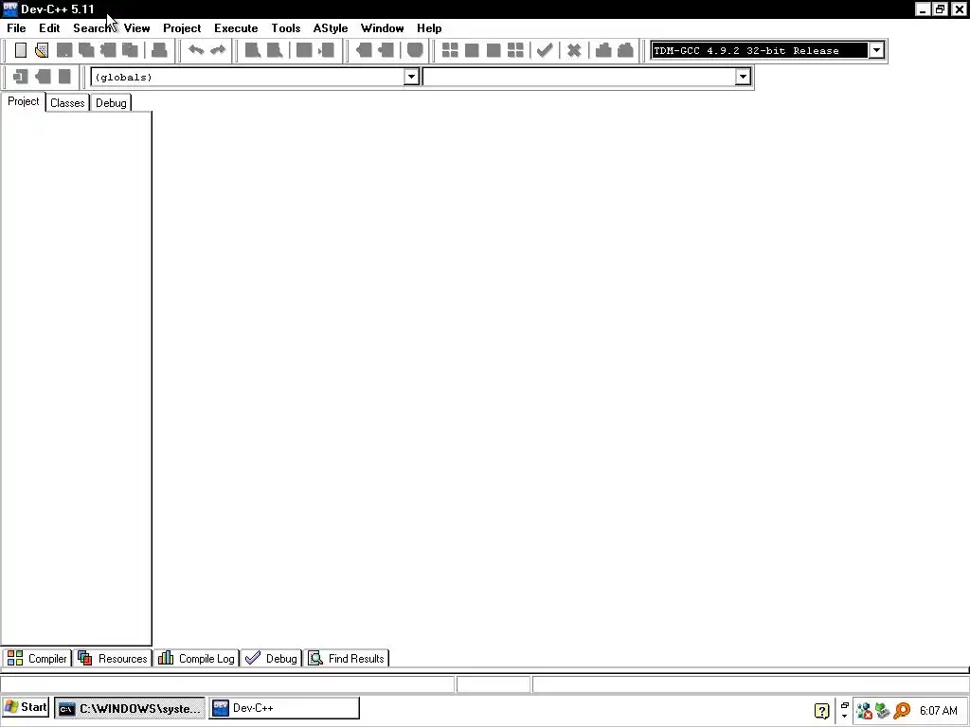Click the Profile analysis toolbar icon
The width and height of the screenshot is (970, 727).
(x=603, y=50)
